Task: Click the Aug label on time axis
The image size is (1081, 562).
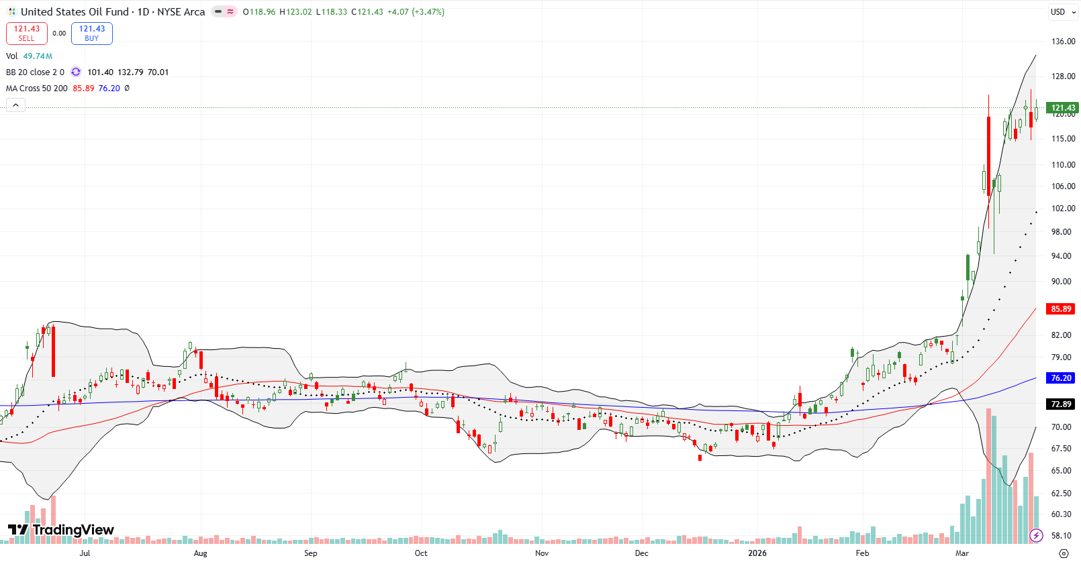Action: [200, 553]
